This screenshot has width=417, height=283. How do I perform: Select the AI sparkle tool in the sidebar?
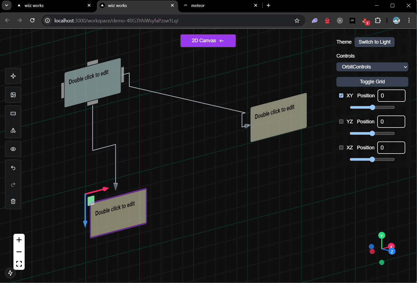pos(13,76)
